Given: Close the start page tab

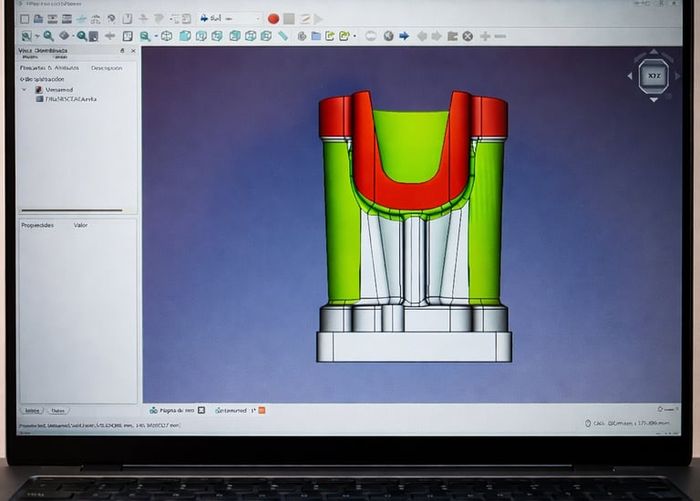Looking at the screenshot, I should click(201, 410).
